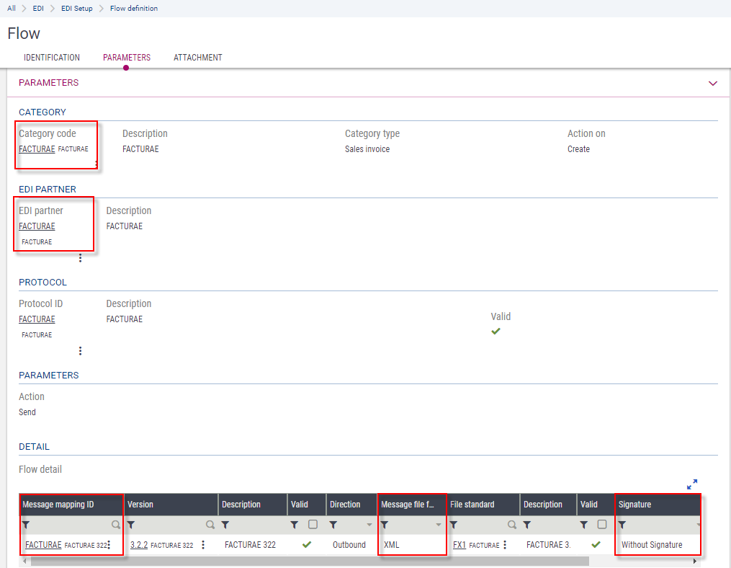
Task: Open the actions menu next to version 3.2.2
Action: point(203,545)
